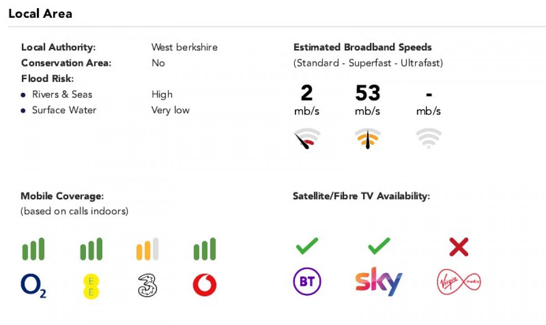Click the West berkshire local authority value

(184, 47)
